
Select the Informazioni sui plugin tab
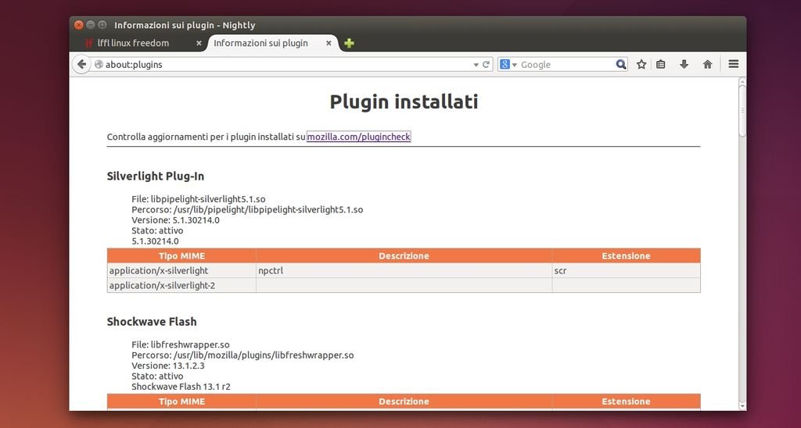273,44
